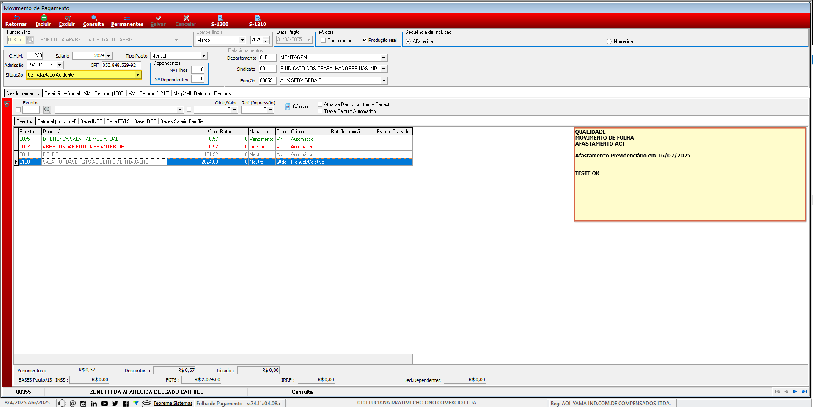The height and width of the screenshot is (407, 813).
Task: Select the Numérica radio button
Action: (609, 41)
